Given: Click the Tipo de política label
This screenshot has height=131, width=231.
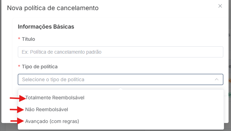Looking at the screenshot, I should 40,67.
